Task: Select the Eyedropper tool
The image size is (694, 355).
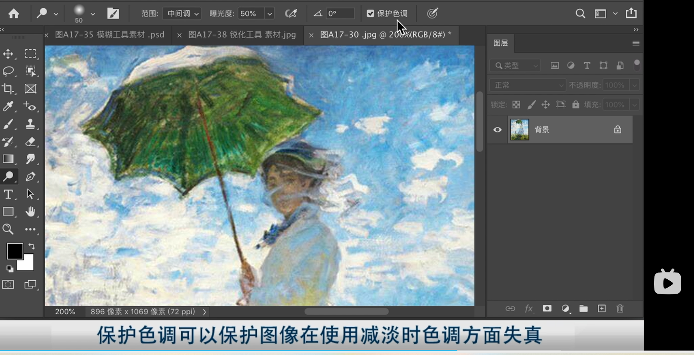Action: pyautogui.click(x=8, y=106)
